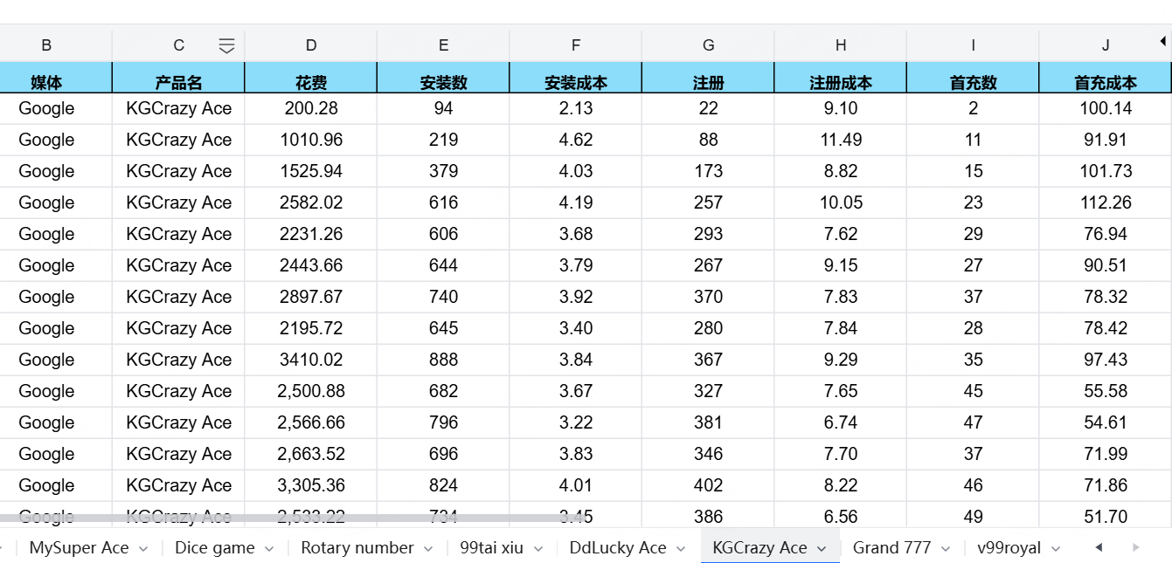Screen dimensions: 1172x563
Task: Open the DdLucky Ace sheet tab
Action: (617, 548)
